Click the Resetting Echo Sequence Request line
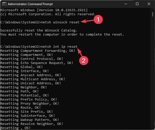155x130 pixels. [x=37, y=63]
